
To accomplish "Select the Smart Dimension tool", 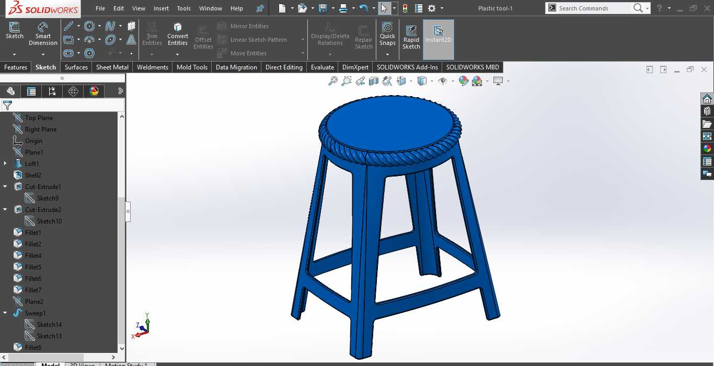I will click(43, 34).
